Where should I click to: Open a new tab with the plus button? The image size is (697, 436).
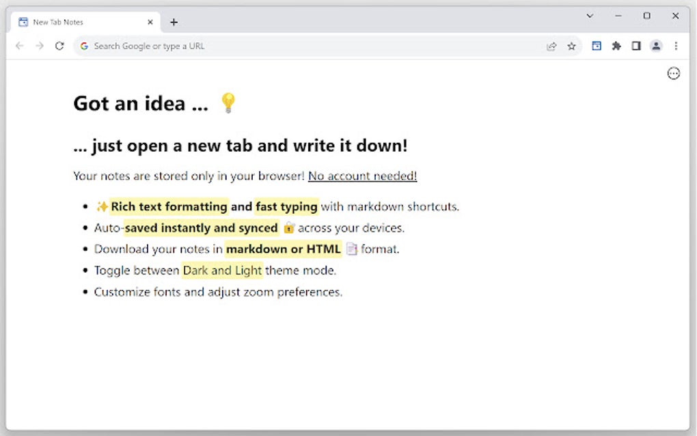coord(174,21)
